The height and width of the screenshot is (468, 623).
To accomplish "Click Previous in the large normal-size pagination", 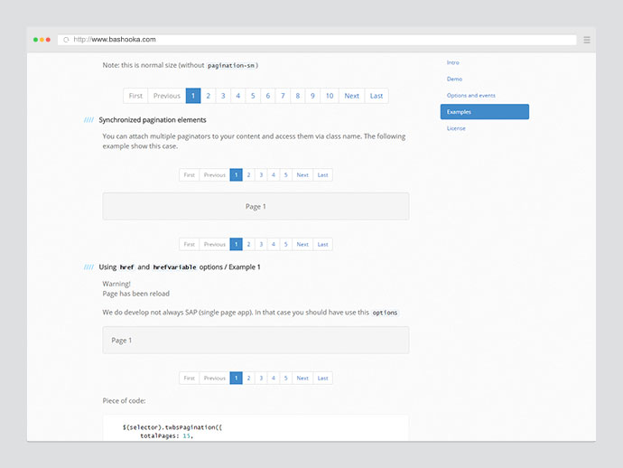I will point(167,96).
